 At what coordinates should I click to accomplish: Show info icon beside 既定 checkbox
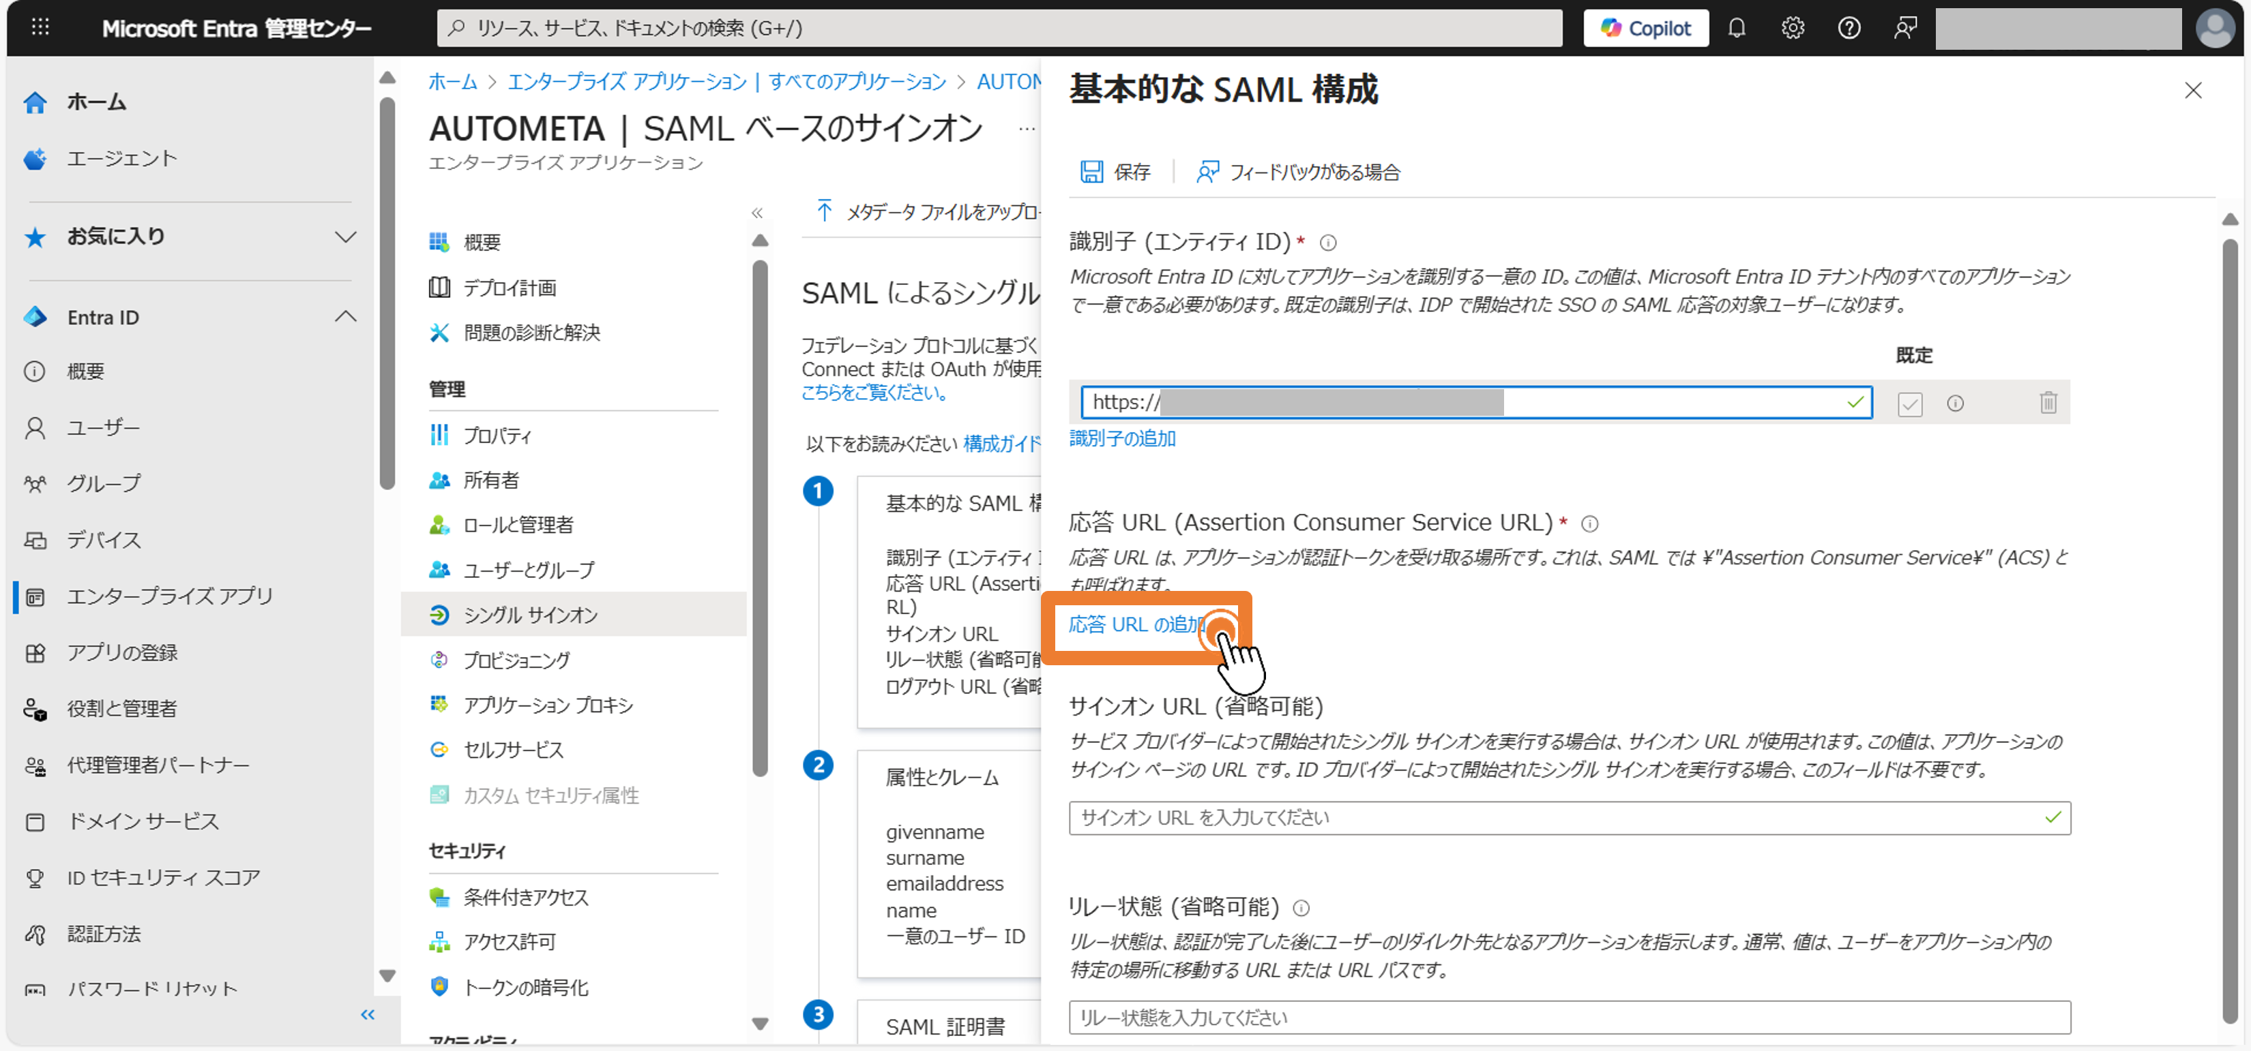[x=1955, y=403]
